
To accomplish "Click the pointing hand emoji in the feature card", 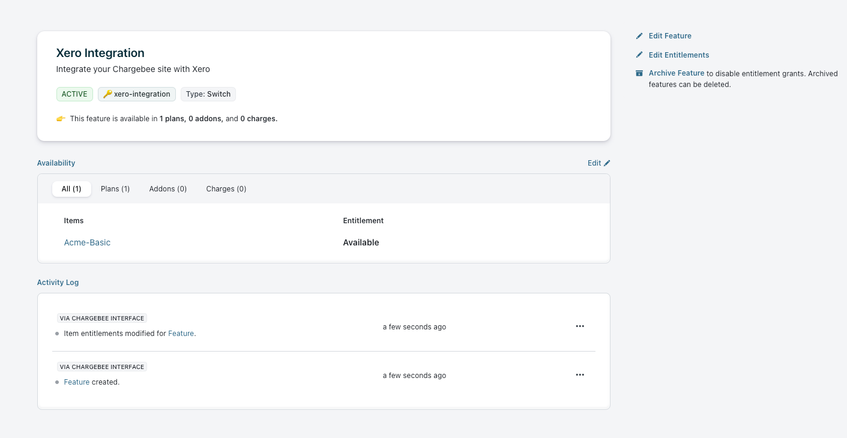I will 61,119.
